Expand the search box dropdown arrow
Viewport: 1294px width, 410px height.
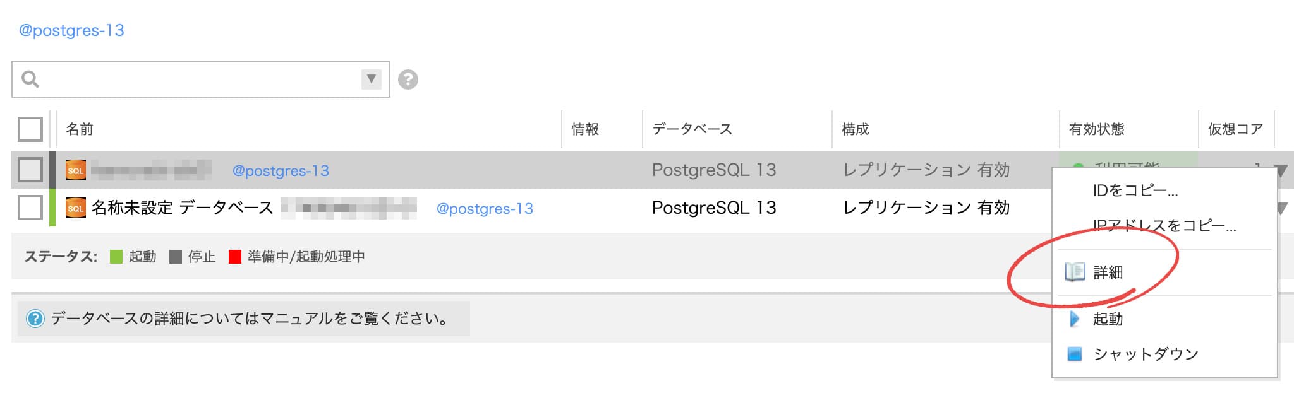(x=372, y=79)
